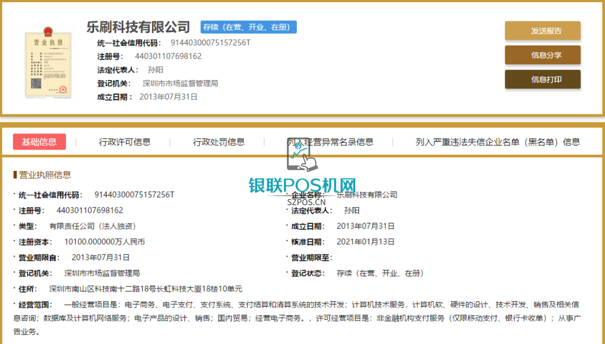Go to the 列入严重违法失信企业名单（黑名单）信息 tab

coord(498,142)
